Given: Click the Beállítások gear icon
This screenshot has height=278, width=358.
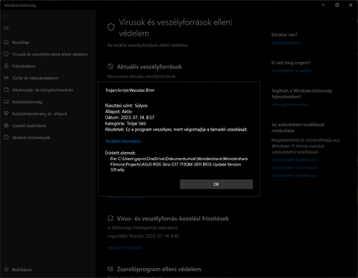Looking at the screenshot, I should click(x=7, y=270).
